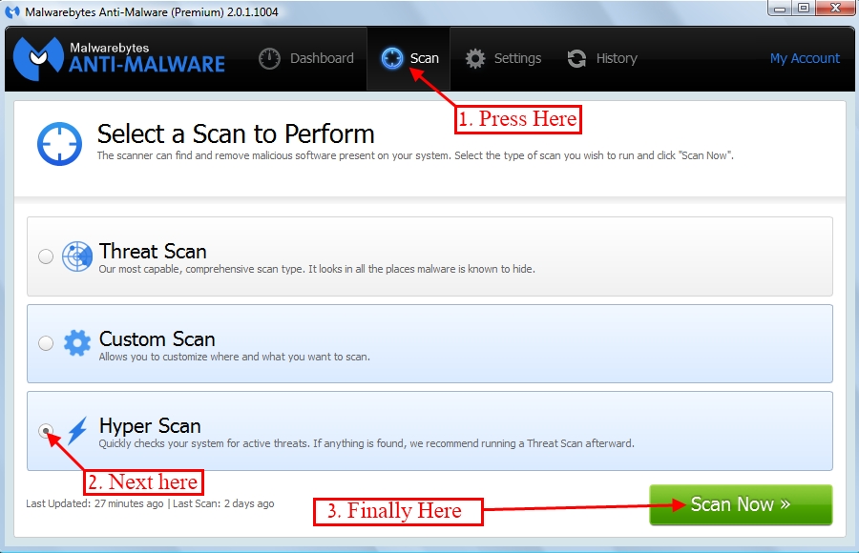Click the Malwarebytes Anti-Malware logo

click(119, 58)
